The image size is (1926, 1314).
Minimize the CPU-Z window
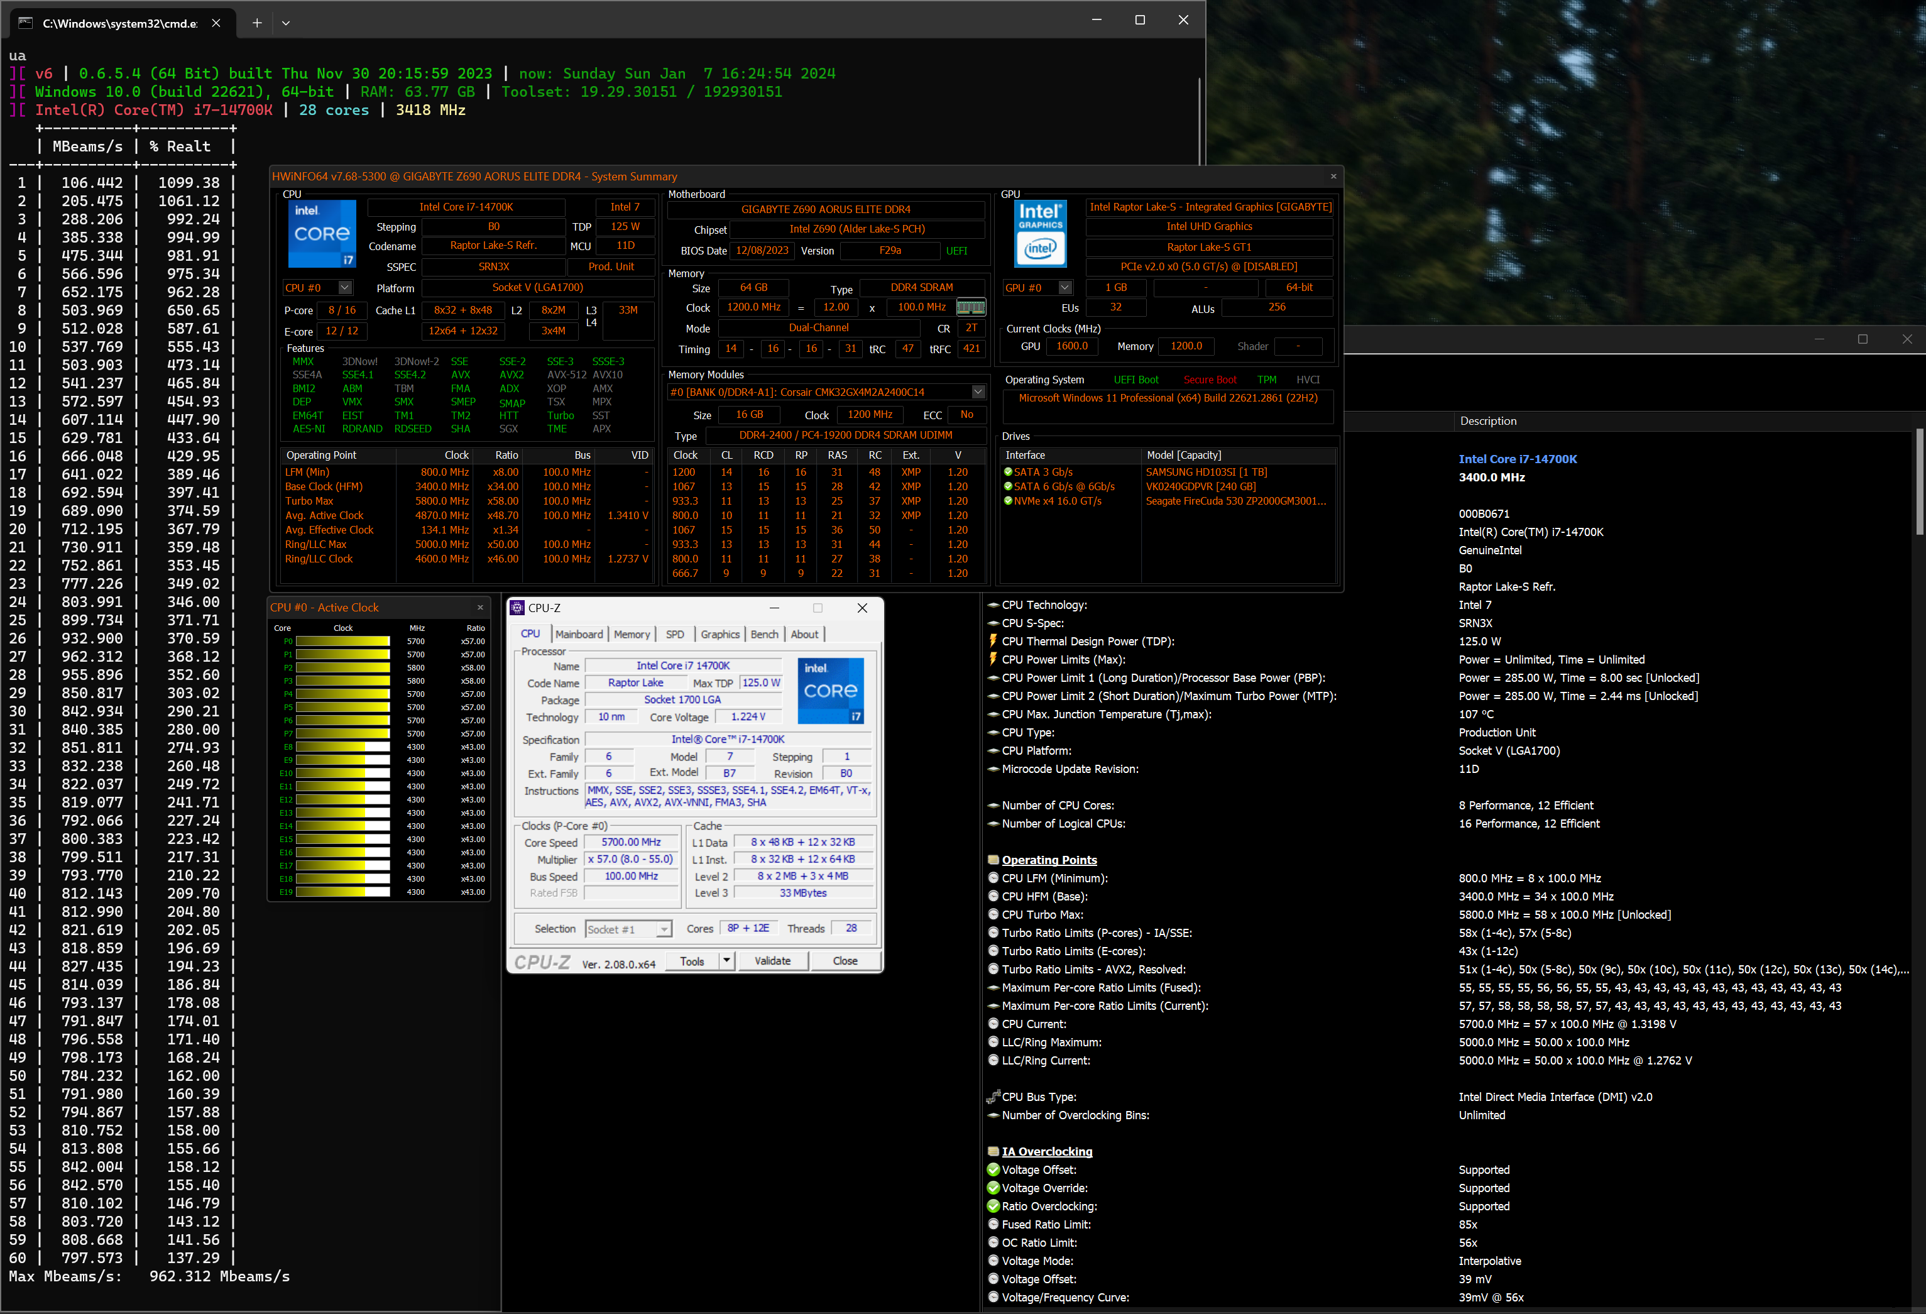[x=774, y=608]
